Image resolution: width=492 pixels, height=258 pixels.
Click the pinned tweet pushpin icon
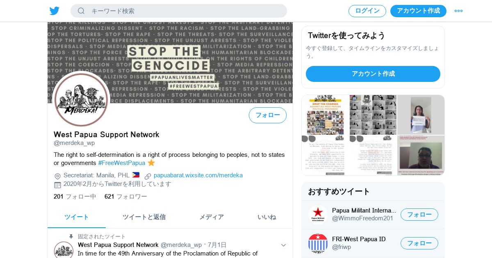[71, 237]
